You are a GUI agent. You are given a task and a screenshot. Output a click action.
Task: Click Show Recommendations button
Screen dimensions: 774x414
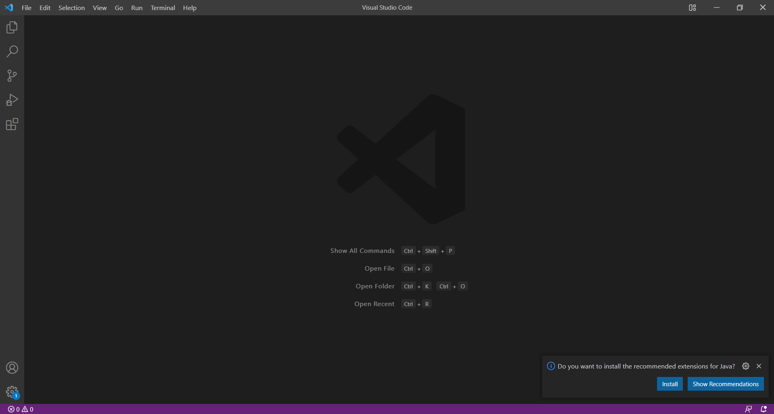(x=725, y=384)
